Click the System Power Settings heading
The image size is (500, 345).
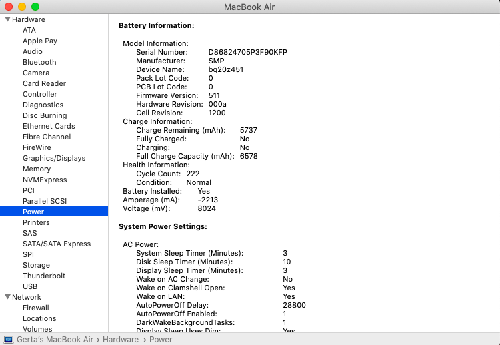pyautogui.click(x=163, y=227)
